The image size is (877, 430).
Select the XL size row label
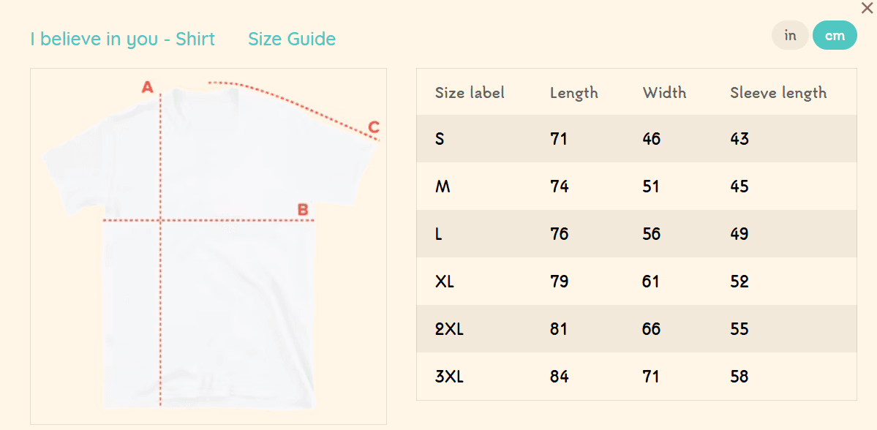[x=445, y=282]
